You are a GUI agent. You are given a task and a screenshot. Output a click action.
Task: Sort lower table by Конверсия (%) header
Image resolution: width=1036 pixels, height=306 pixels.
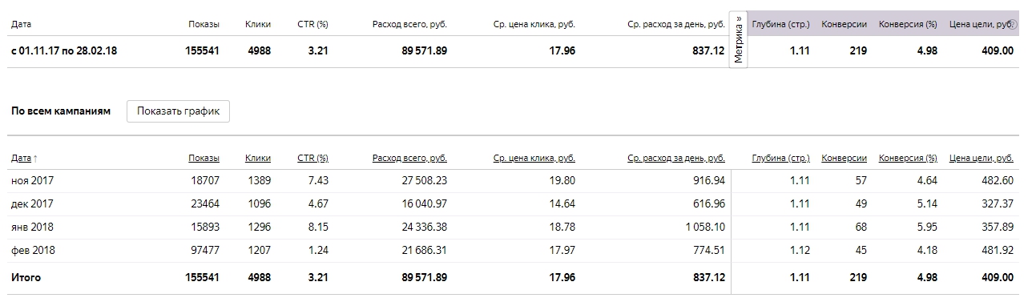pyautogui.click(x=908, y=158)
